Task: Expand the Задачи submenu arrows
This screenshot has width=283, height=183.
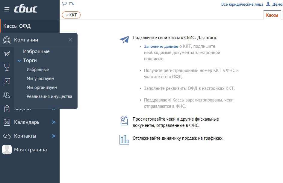Action: pyautogui.click(x=54, y=109)
